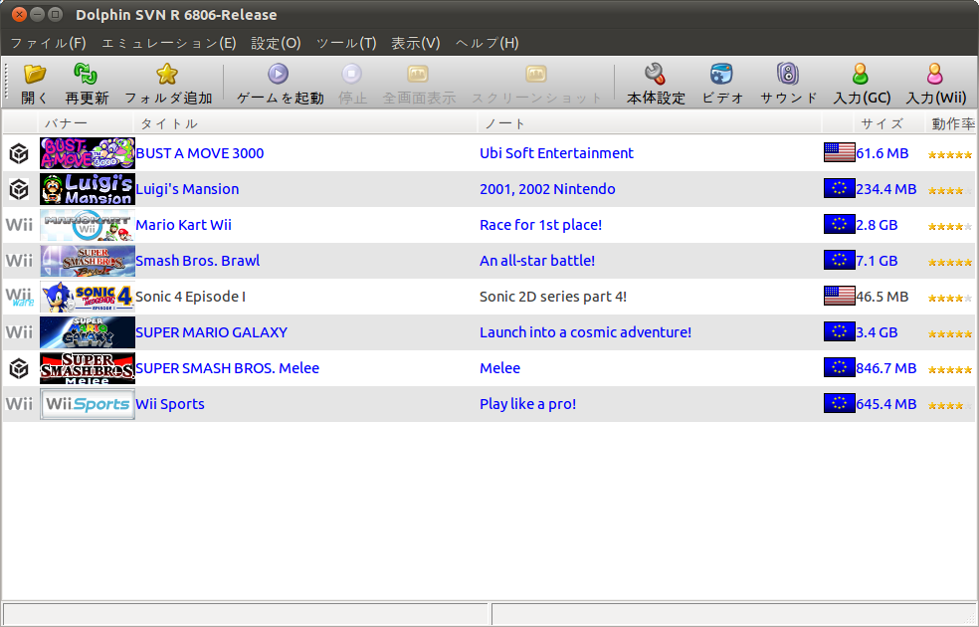Click the Screenshot (スクリーンショット) toolbar icon
Image resolution: width=979 pixels, height=627 pixels.
tap(535, 75)
